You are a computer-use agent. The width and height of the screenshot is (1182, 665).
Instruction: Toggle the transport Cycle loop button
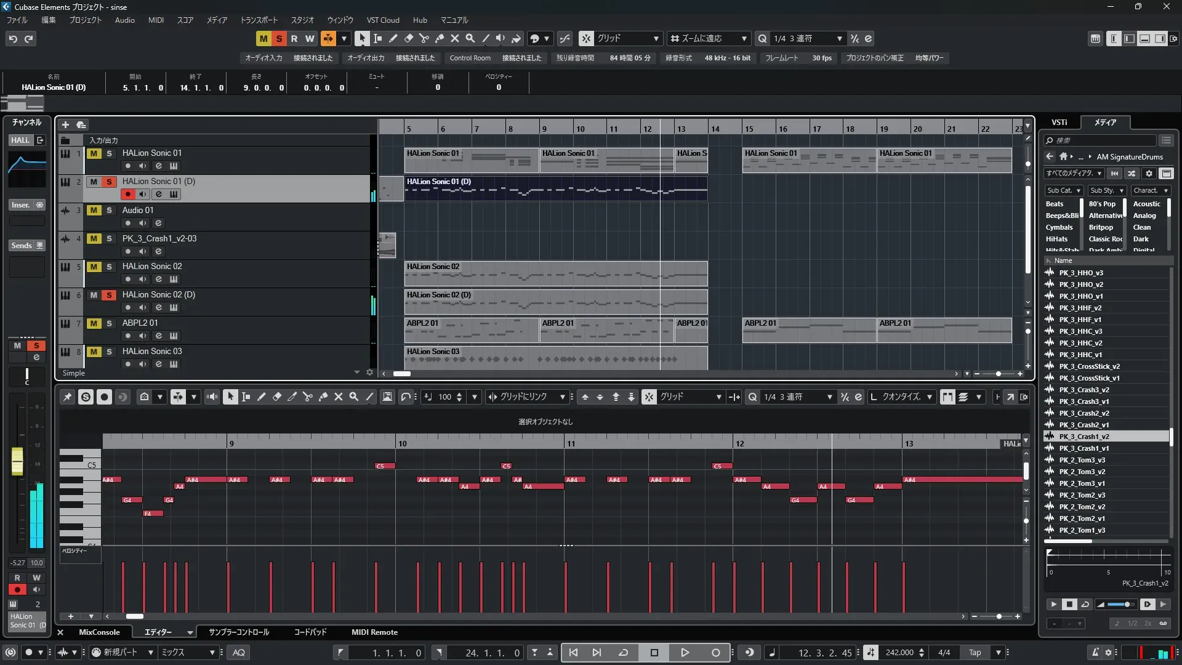(623, 653)
